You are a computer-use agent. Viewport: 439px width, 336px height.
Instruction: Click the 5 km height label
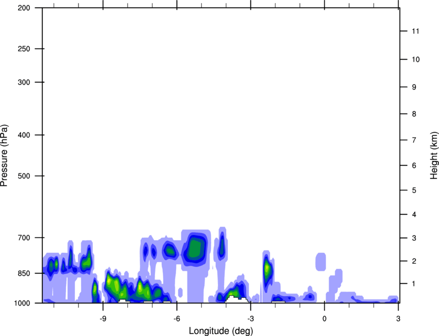[x=414, y=190]
